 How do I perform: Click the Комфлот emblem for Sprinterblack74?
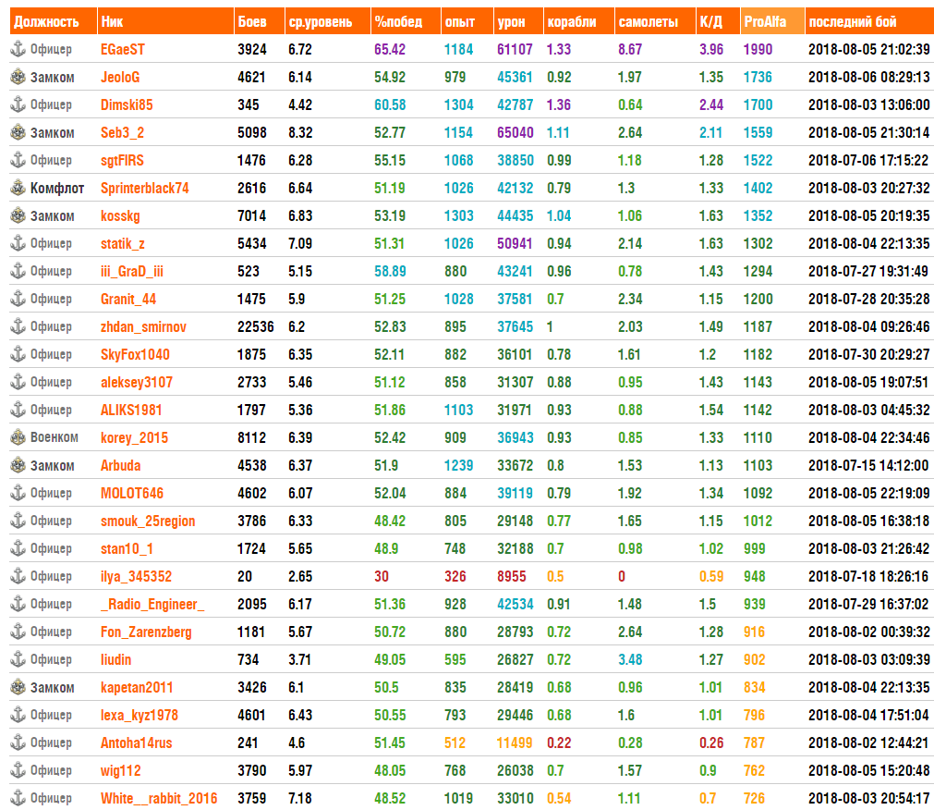point(18,188)
